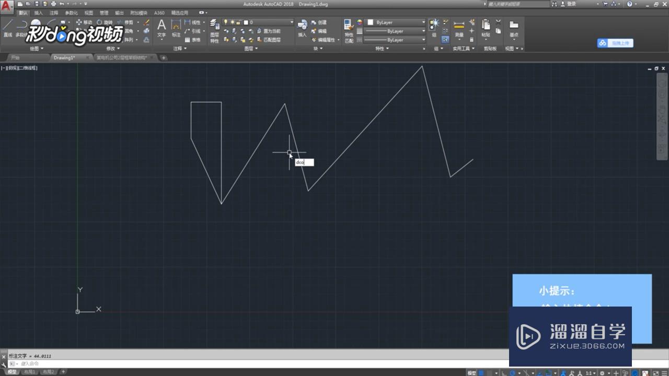Switch to the Parametric (参数化) ribbon tab
Screen dimensions: 669x376
72,13
